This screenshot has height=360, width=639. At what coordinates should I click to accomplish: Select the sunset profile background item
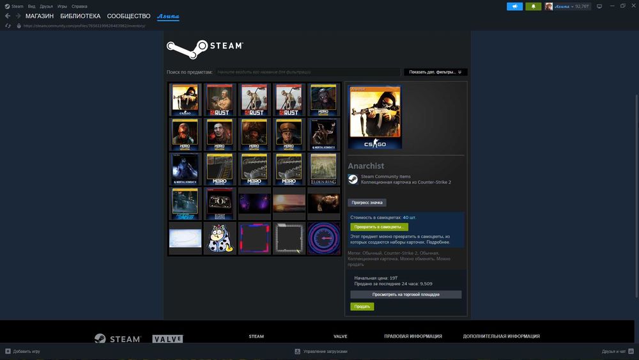(289, 204)
